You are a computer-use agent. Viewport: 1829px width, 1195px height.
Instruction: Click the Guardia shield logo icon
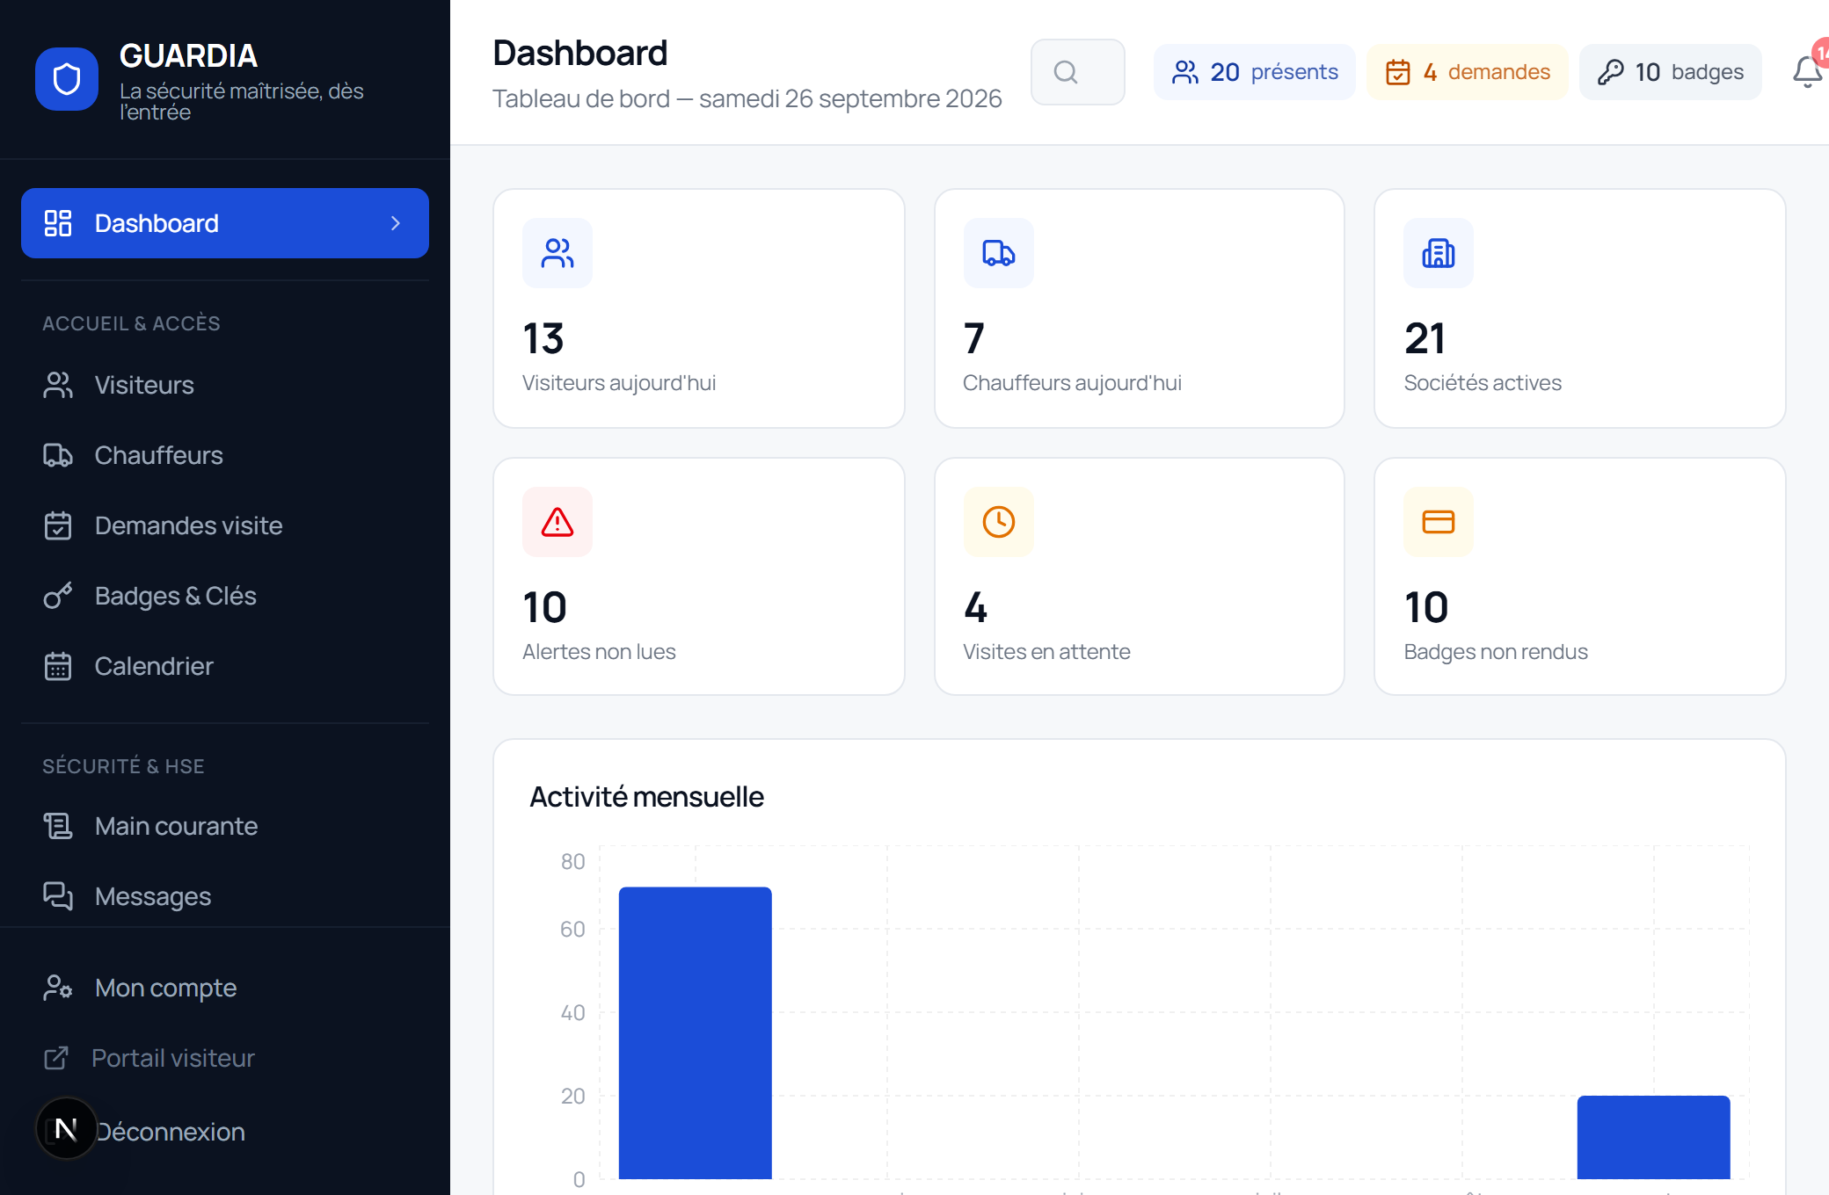tap(67, 79)
